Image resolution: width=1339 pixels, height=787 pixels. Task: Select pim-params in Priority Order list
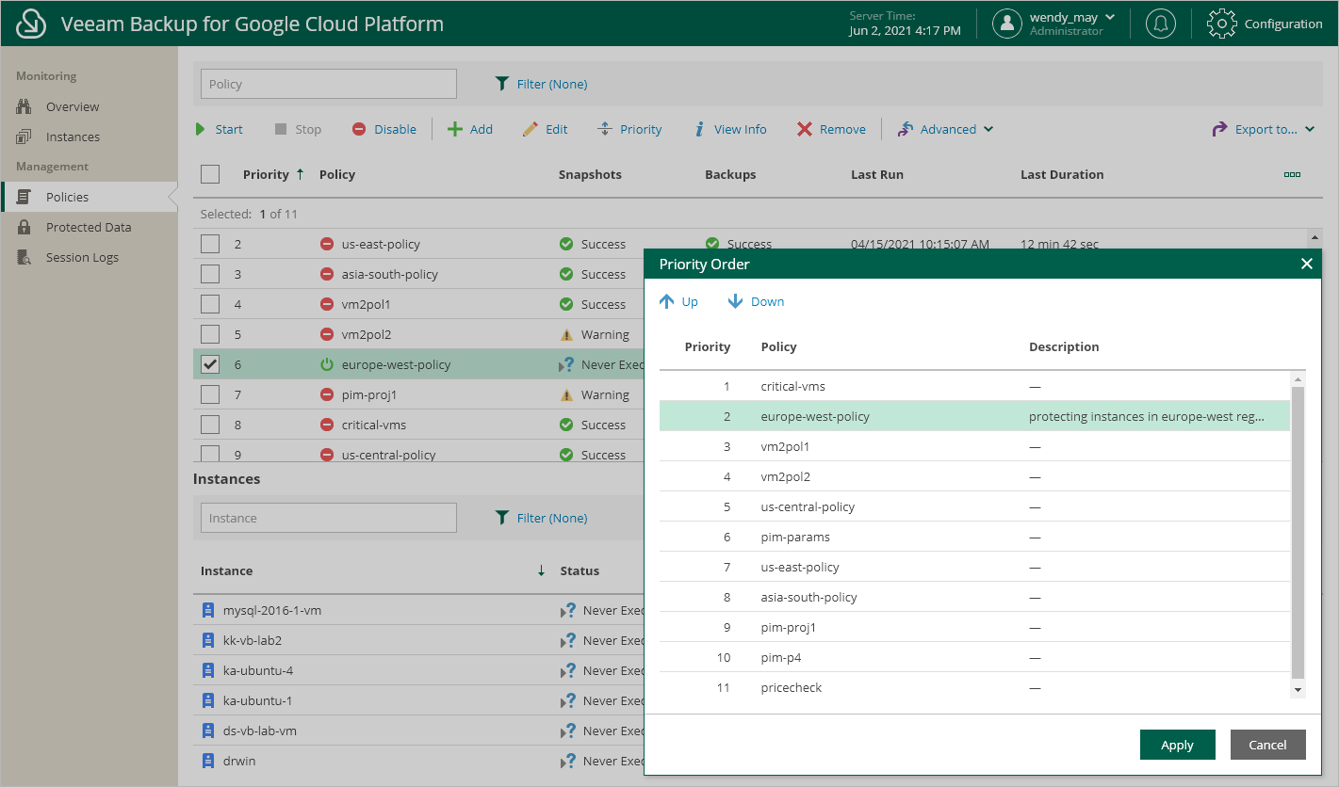[x=974, y=537]
